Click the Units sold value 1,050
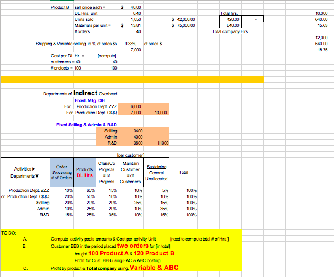This screenshot has width=334, height=277. (136, 19)
